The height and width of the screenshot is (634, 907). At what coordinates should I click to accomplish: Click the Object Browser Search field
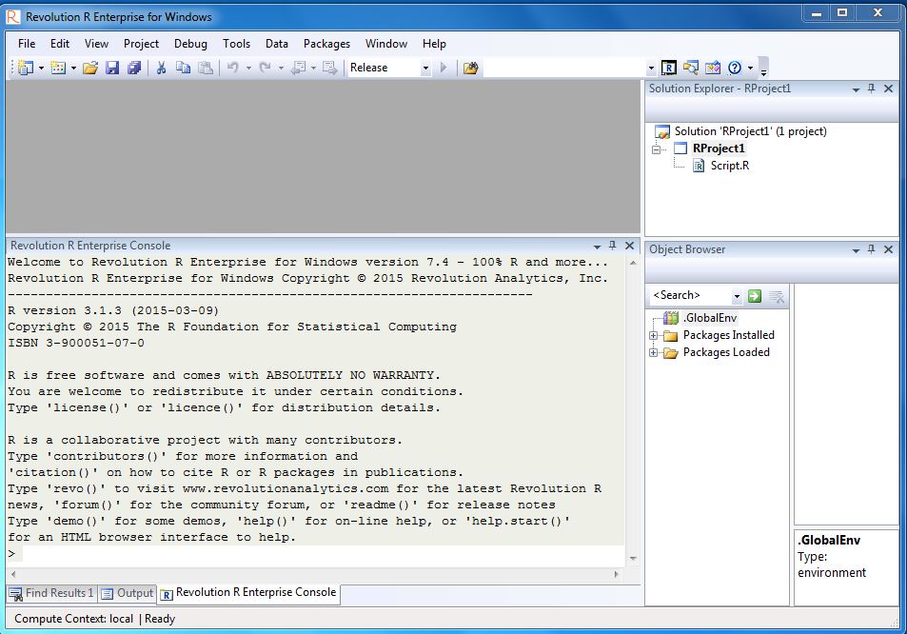(691, 296)
